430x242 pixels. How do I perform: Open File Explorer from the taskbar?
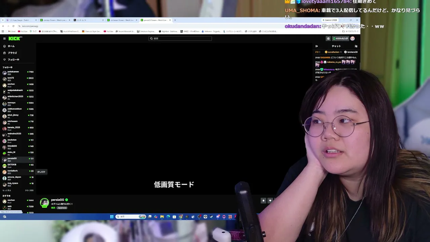tap(162, 217)
